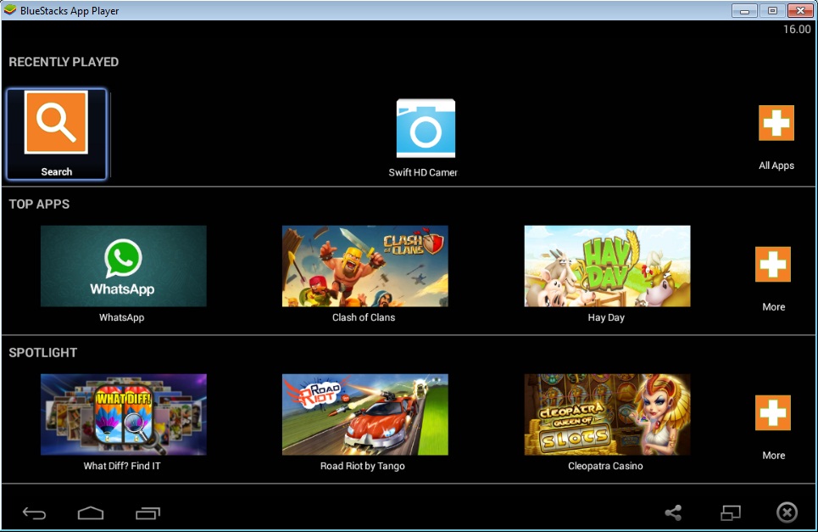Image resolution: width=818 pixels, height=532 pixels.
Task: Show More Spotlight apps
Action: (772, 413)
